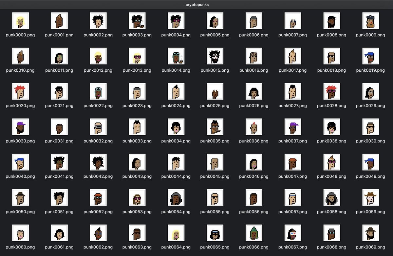Click the filename punk0005.png
This screenshot has width=393, height=256.
click(215, 35)
